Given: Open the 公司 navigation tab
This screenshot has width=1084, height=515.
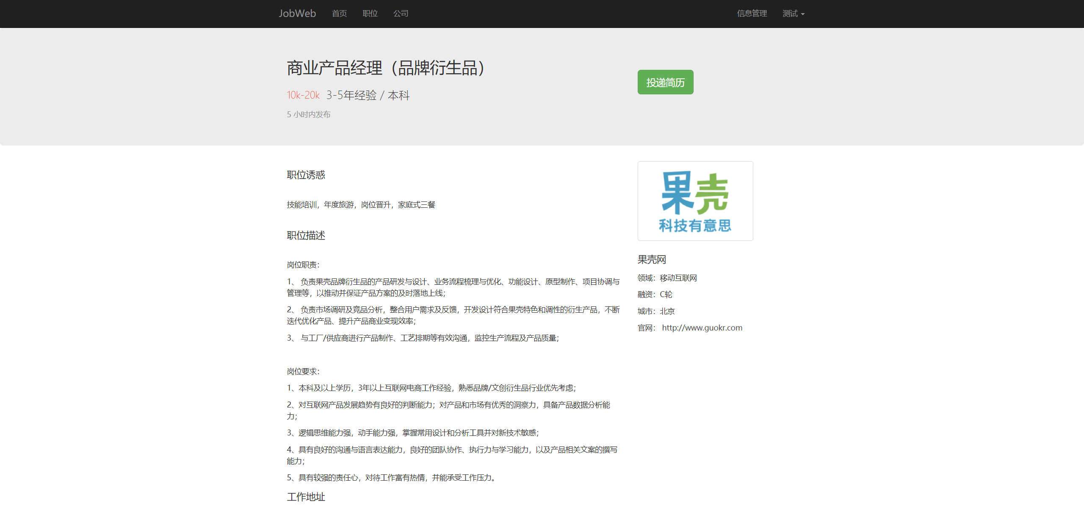Looking at the screenshot, I should pyautogui.click(x=401, y=14).
